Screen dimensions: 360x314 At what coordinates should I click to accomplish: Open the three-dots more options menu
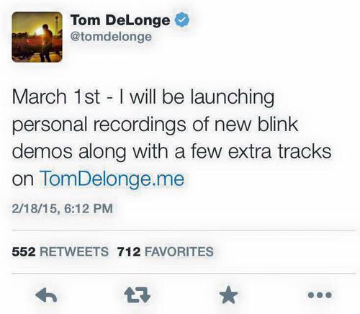tap(320, 295)
